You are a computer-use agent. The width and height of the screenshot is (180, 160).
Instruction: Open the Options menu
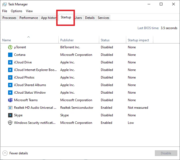[x=16, y=11]
